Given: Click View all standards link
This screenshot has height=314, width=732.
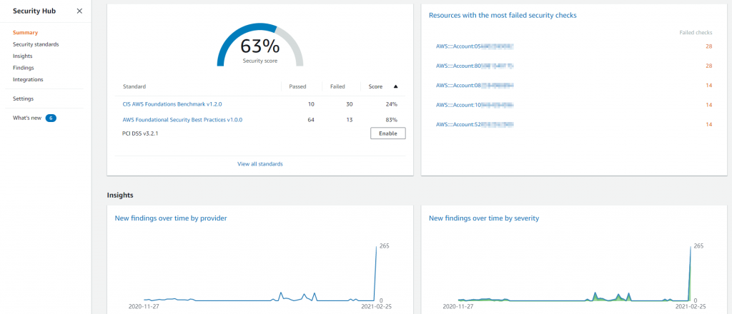Looking at the screenshot, I should 260,164.
